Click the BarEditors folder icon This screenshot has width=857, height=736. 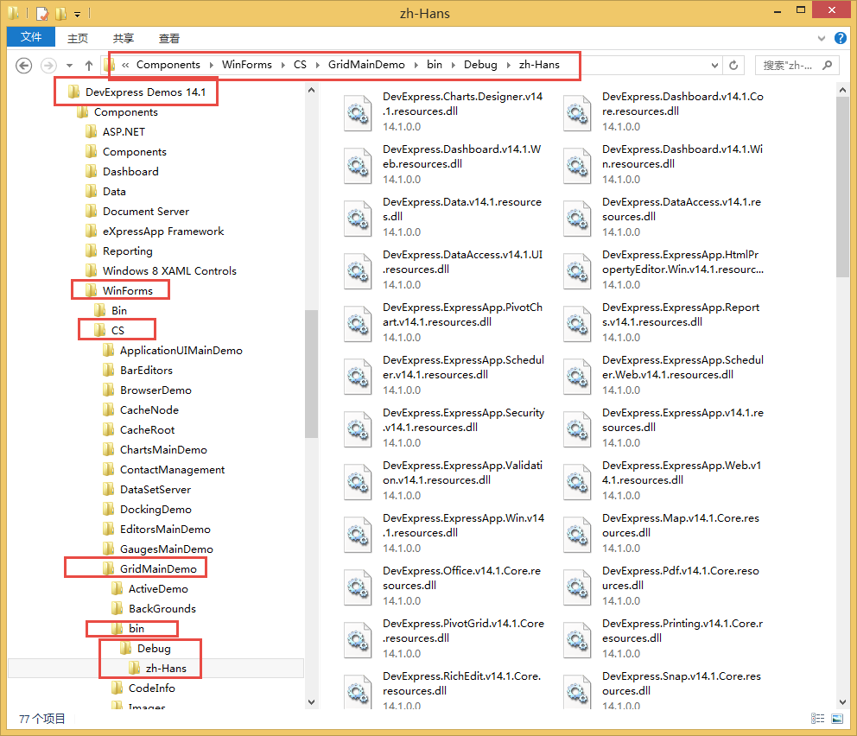109,370
